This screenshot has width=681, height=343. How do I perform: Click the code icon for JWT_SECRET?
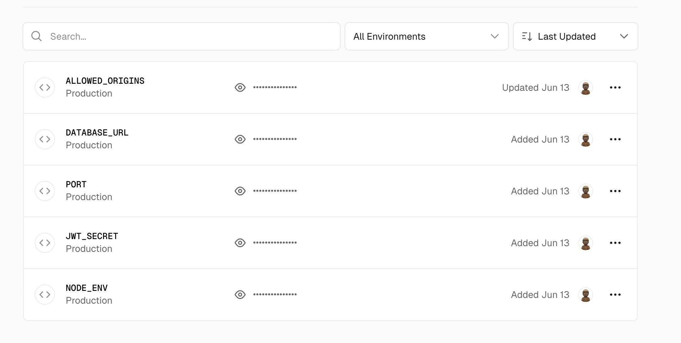coord(45,243)
